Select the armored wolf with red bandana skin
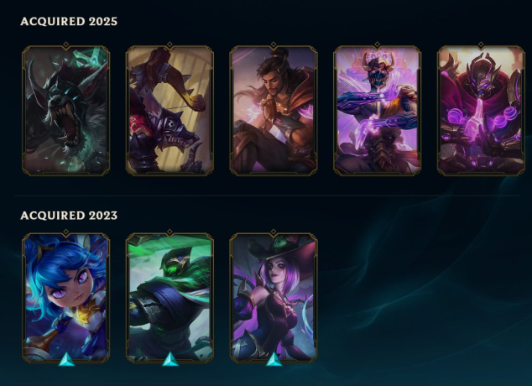 [170, 111]
